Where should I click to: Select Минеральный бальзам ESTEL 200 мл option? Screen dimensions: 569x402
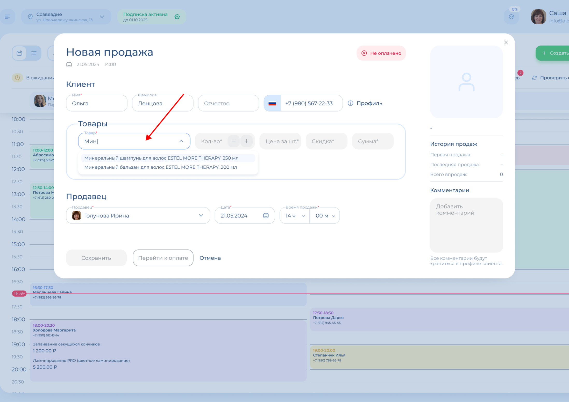(x=160, y=167)
